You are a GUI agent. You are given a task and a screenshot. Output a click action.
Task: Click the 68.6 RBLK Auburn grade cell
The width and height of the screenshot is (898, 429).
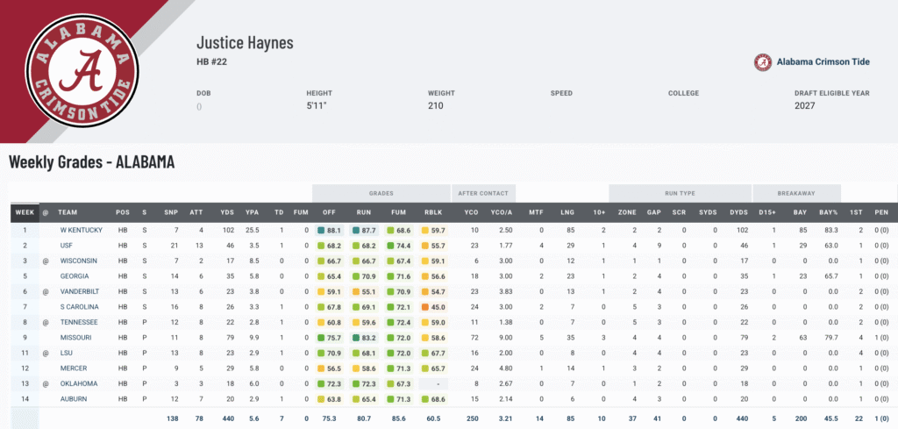click(433, 398)
